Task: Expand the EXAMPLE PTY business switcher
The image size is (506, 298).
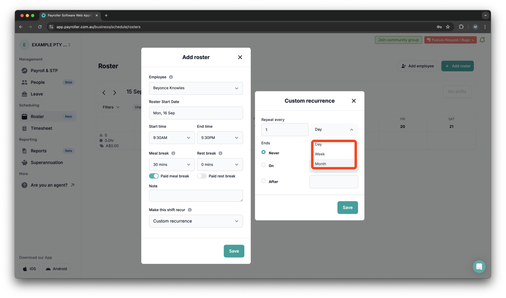Action: 46,45
